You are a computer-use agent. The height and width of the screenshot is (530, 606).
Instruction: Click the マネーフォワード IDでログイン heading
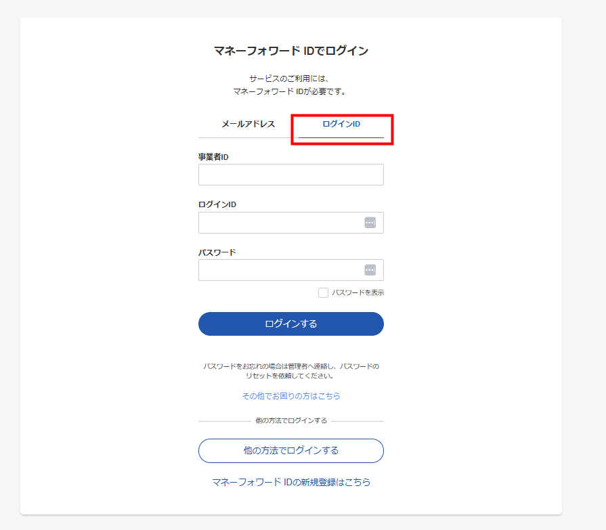click(x=291, y=51)
